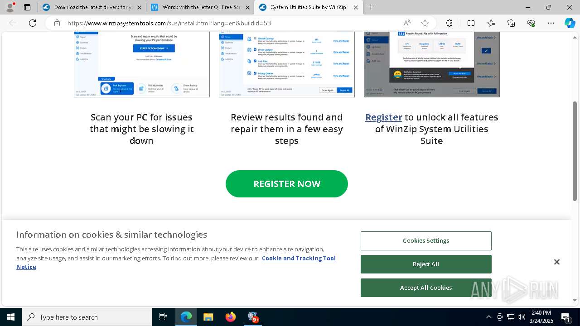Open the review results screenshot thumbnail

pyautogui.click(x=287, y=64)
